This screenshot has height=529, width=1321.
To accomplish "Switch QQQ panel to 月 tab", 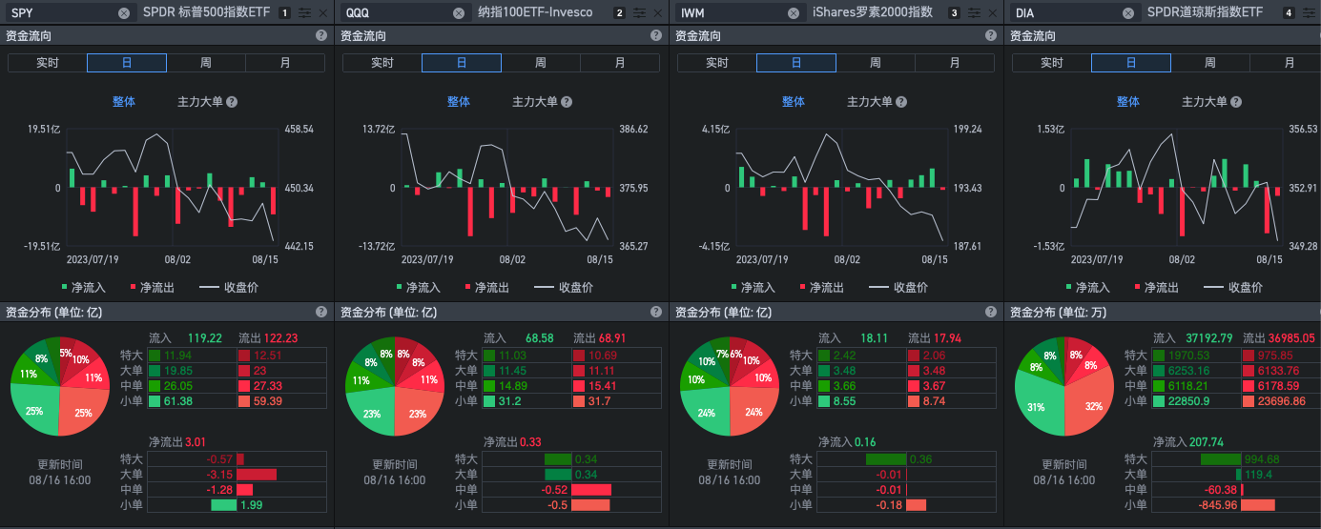I will pos(620,63).
